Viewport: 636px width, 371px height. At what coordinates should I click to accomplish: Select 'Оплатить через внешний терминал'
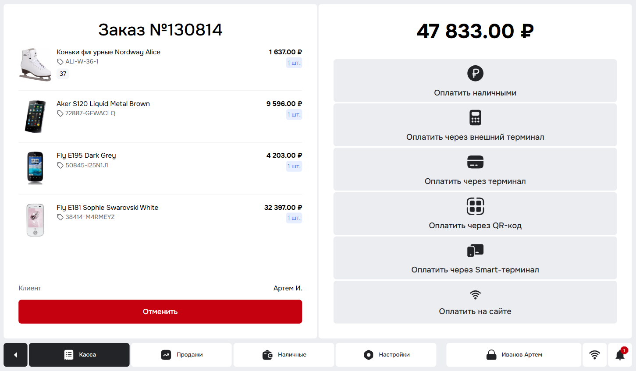475,125
